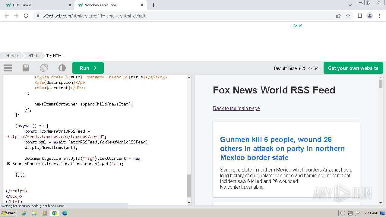Click the browser forward arrow
This screenshot has width=386, height=217.
(16, 16)
